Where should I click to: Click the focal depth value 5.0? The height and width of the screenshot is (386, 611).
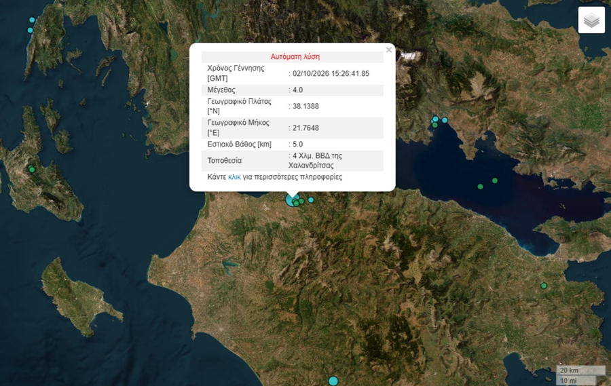coord(298,144)
